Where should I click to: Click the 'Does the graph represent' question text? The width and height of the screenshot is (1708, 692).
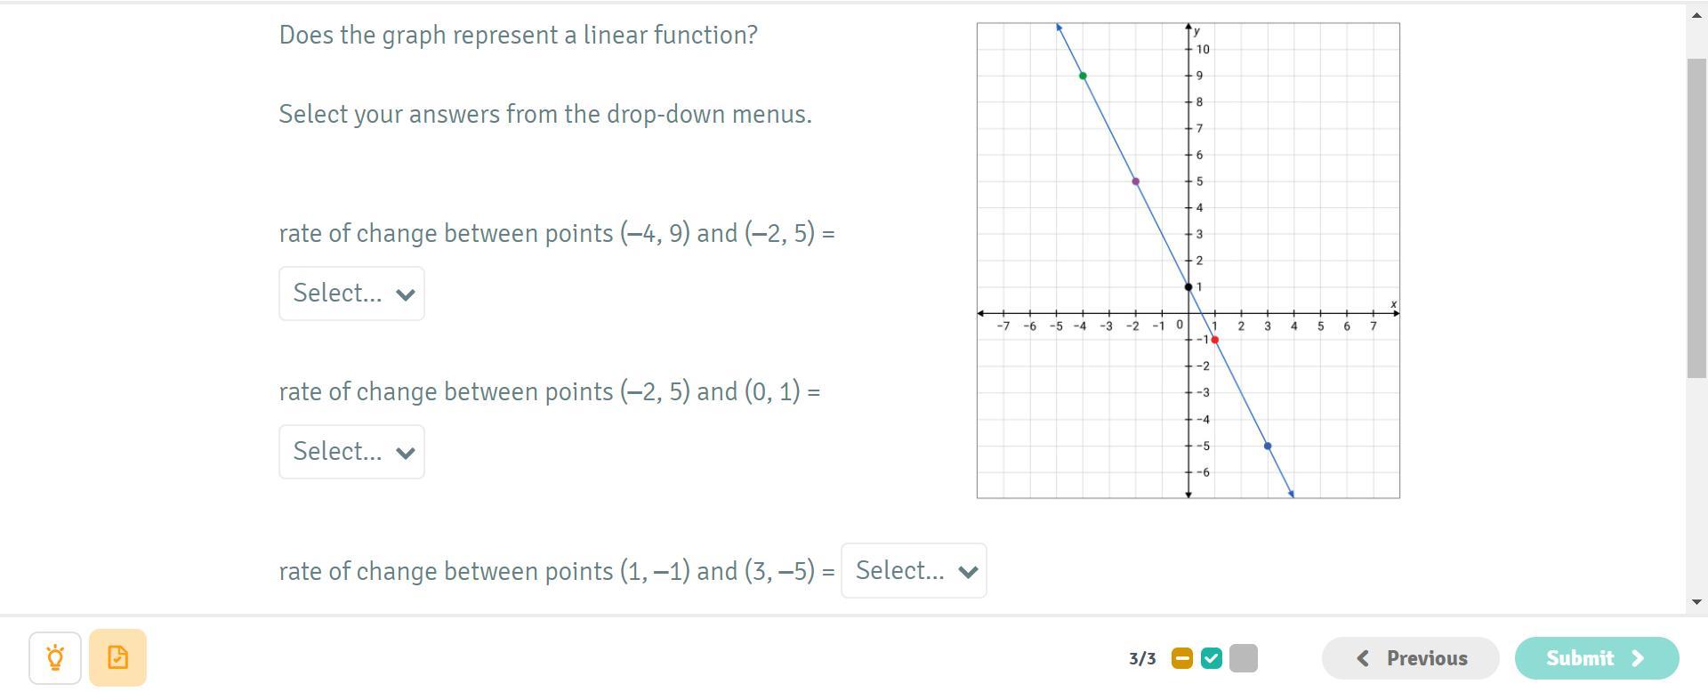[x=518, y=35]
